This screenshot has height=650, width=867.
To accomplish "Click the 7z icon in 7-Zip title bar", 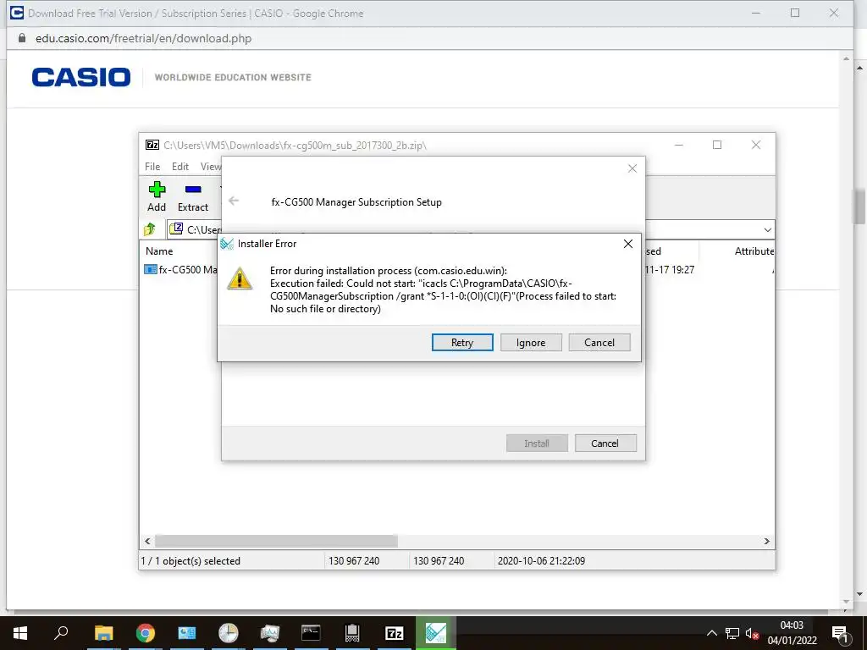I will click(152, 145).
